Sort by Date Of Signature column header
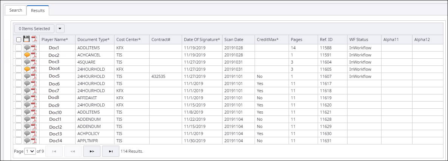 click(202, 39)
